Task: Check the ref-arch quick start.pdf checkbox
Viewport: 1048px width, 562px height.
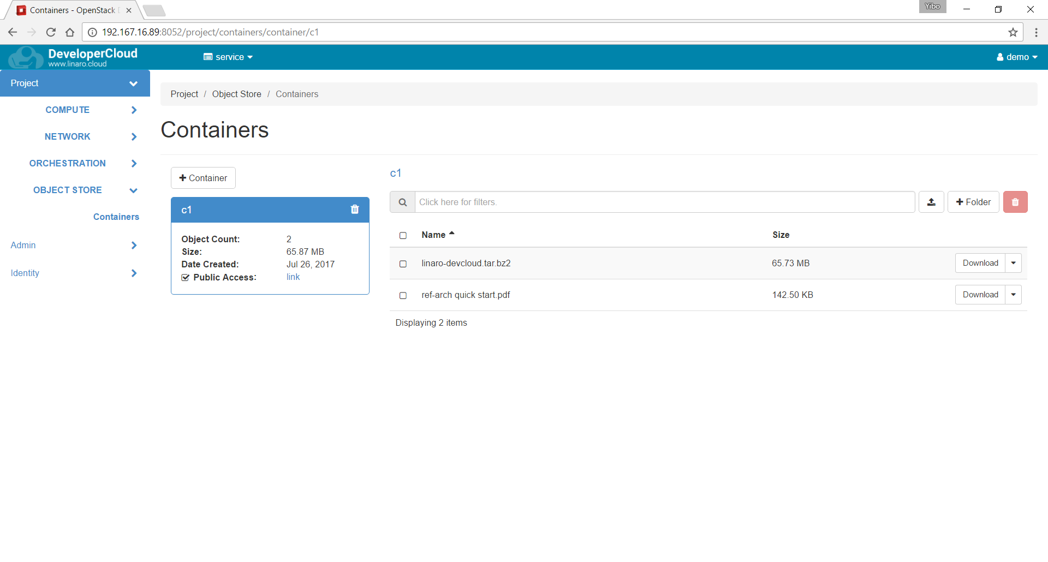Action: [x=403, y=295]
